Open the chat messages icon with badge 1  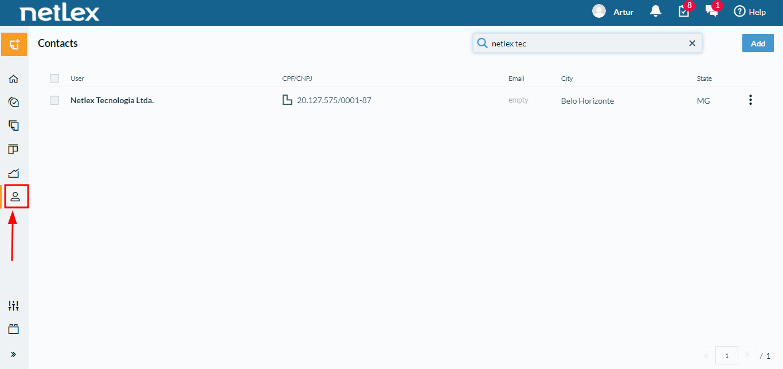tap(712, 11)
